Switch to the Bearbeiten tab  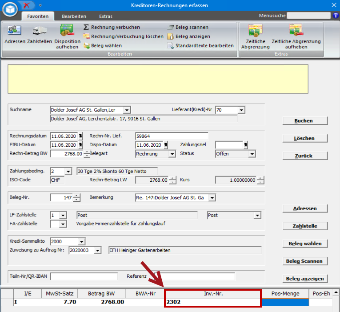tap(74, 16)
